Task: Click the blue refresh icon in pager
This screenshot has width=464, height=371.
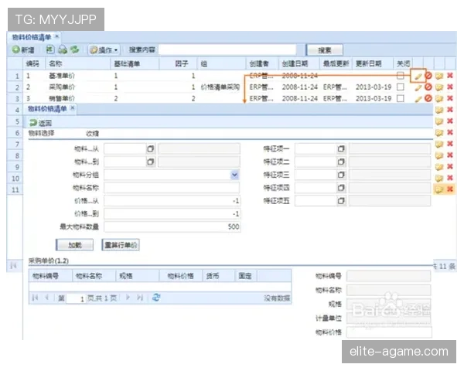Action: 156,298
